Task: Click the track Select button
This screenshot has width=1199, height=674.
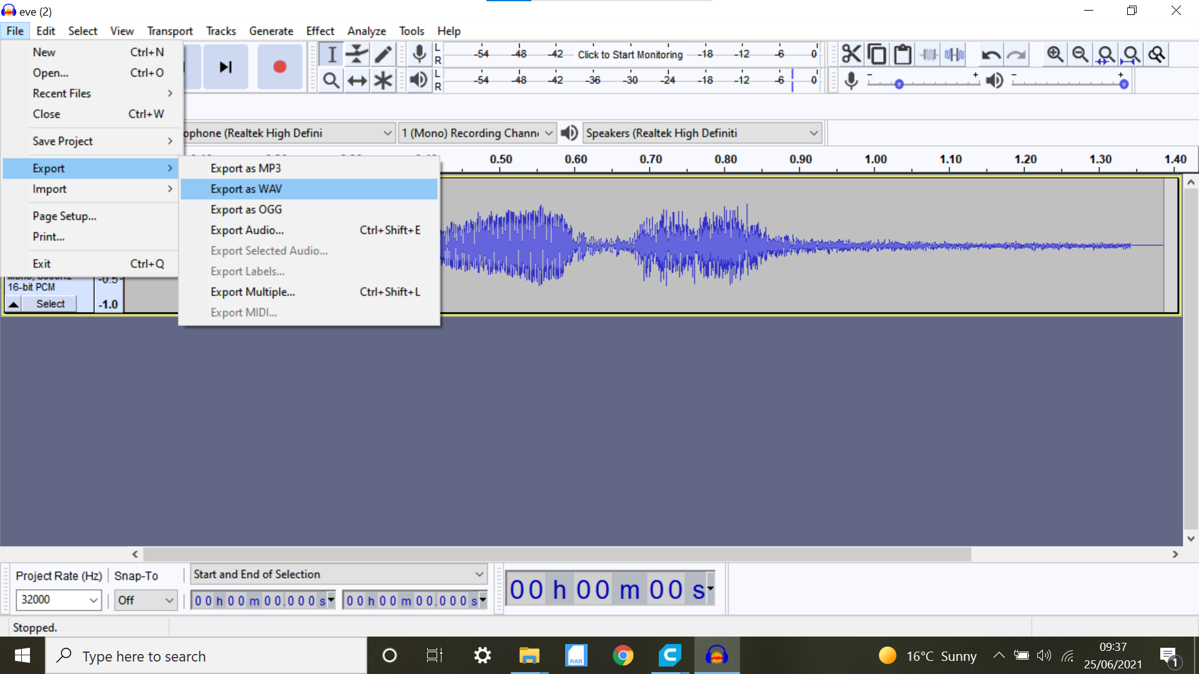Action: click(x=50, y=304)
